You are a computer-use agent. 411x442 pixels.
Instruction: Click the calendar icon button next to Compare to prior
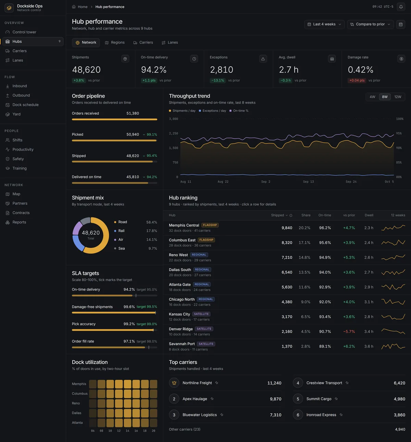[401, 24]
